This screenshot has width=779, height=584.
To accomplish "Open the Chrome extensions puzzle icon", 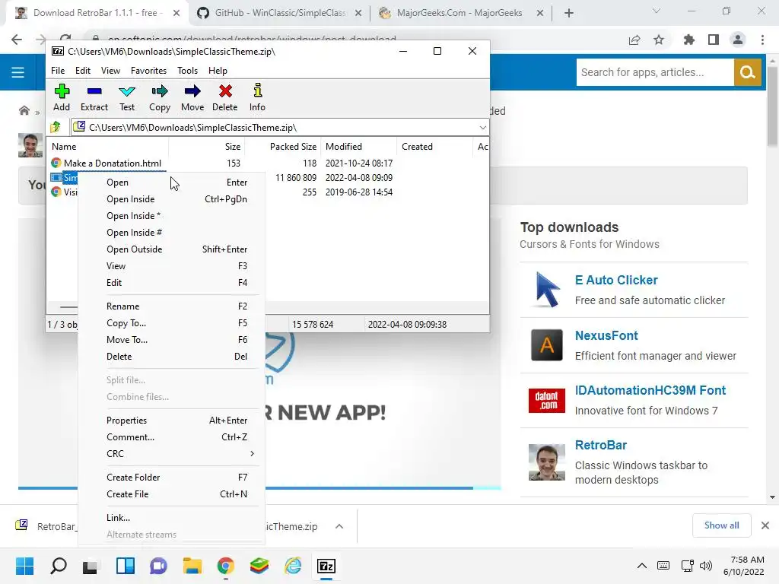I will (688, 40).
